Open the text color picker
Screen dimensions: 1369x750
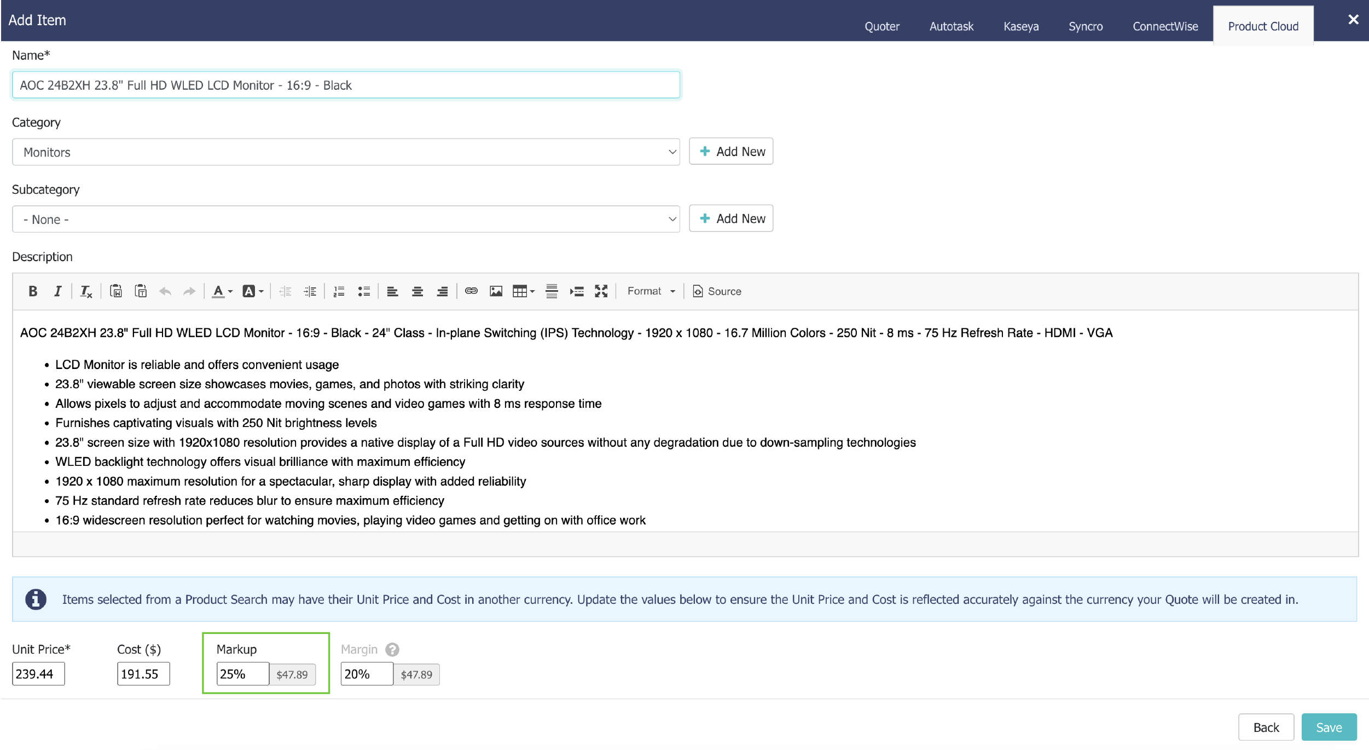click(x=222, y=291)
